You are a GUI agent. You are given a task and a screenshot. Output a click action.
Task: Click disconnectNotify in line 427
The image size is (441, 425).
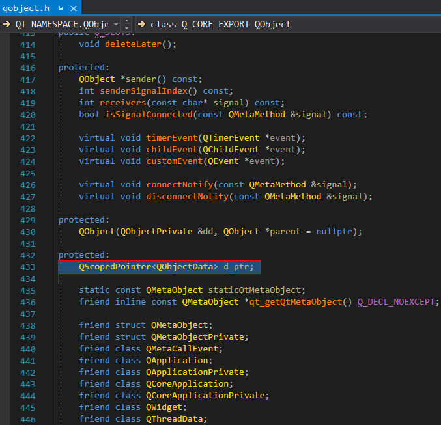[188, 197]
